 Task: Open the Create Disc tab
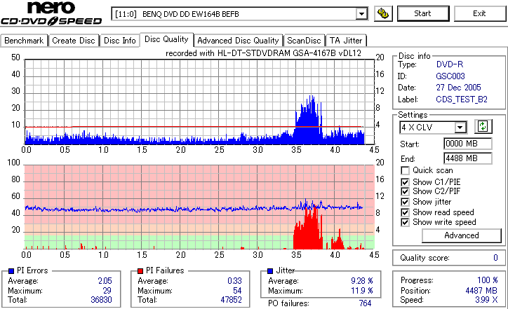pos(74,41)
